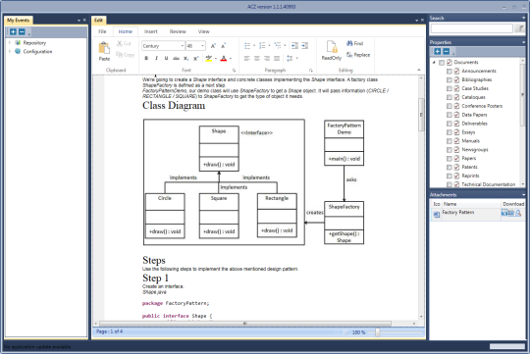Align text left

coord(247,58)
